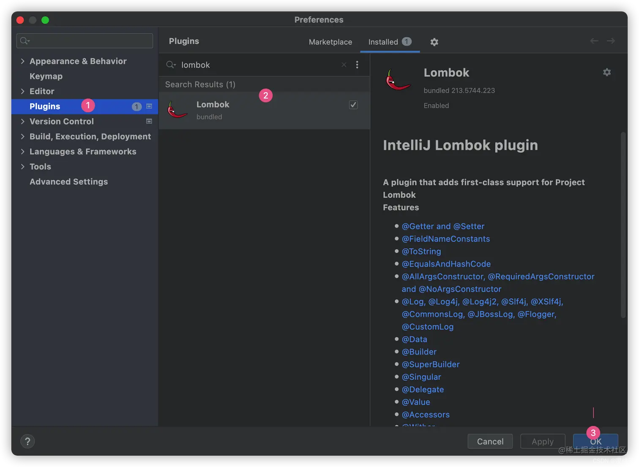This screenshot has width=639, height=467.
Task: Expand the Version Control section
Action: pos(22,121)
